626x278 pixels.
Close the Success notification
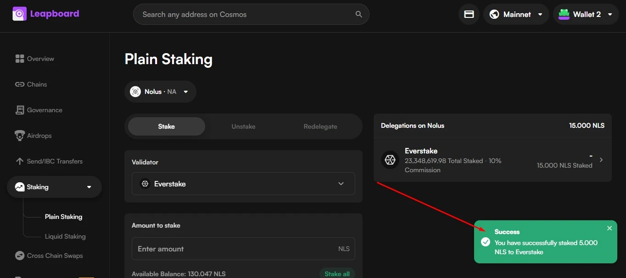pyautogui.click(x=609, y=228)
